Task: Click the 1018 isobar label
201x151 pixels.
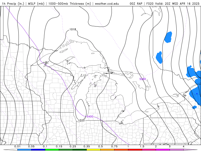Action: 73,29
